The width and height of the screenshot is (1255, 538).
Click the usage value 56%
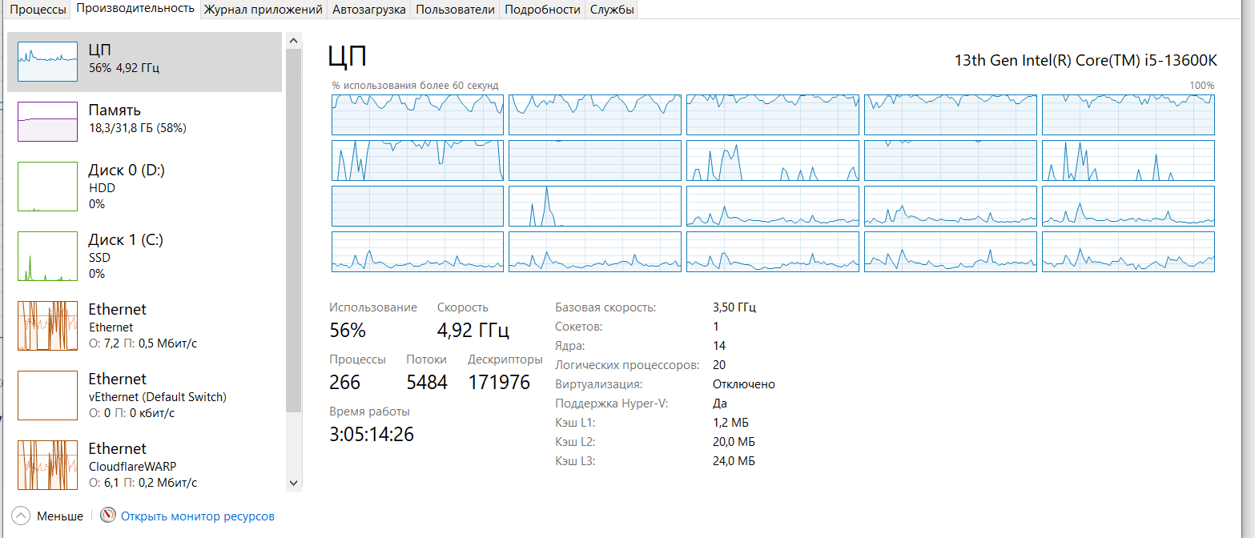click(348, 330)
